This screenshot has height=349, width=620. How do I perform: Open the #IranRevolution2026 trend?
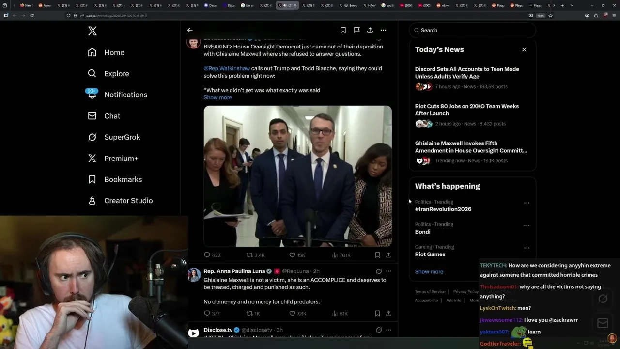(443, 209)
